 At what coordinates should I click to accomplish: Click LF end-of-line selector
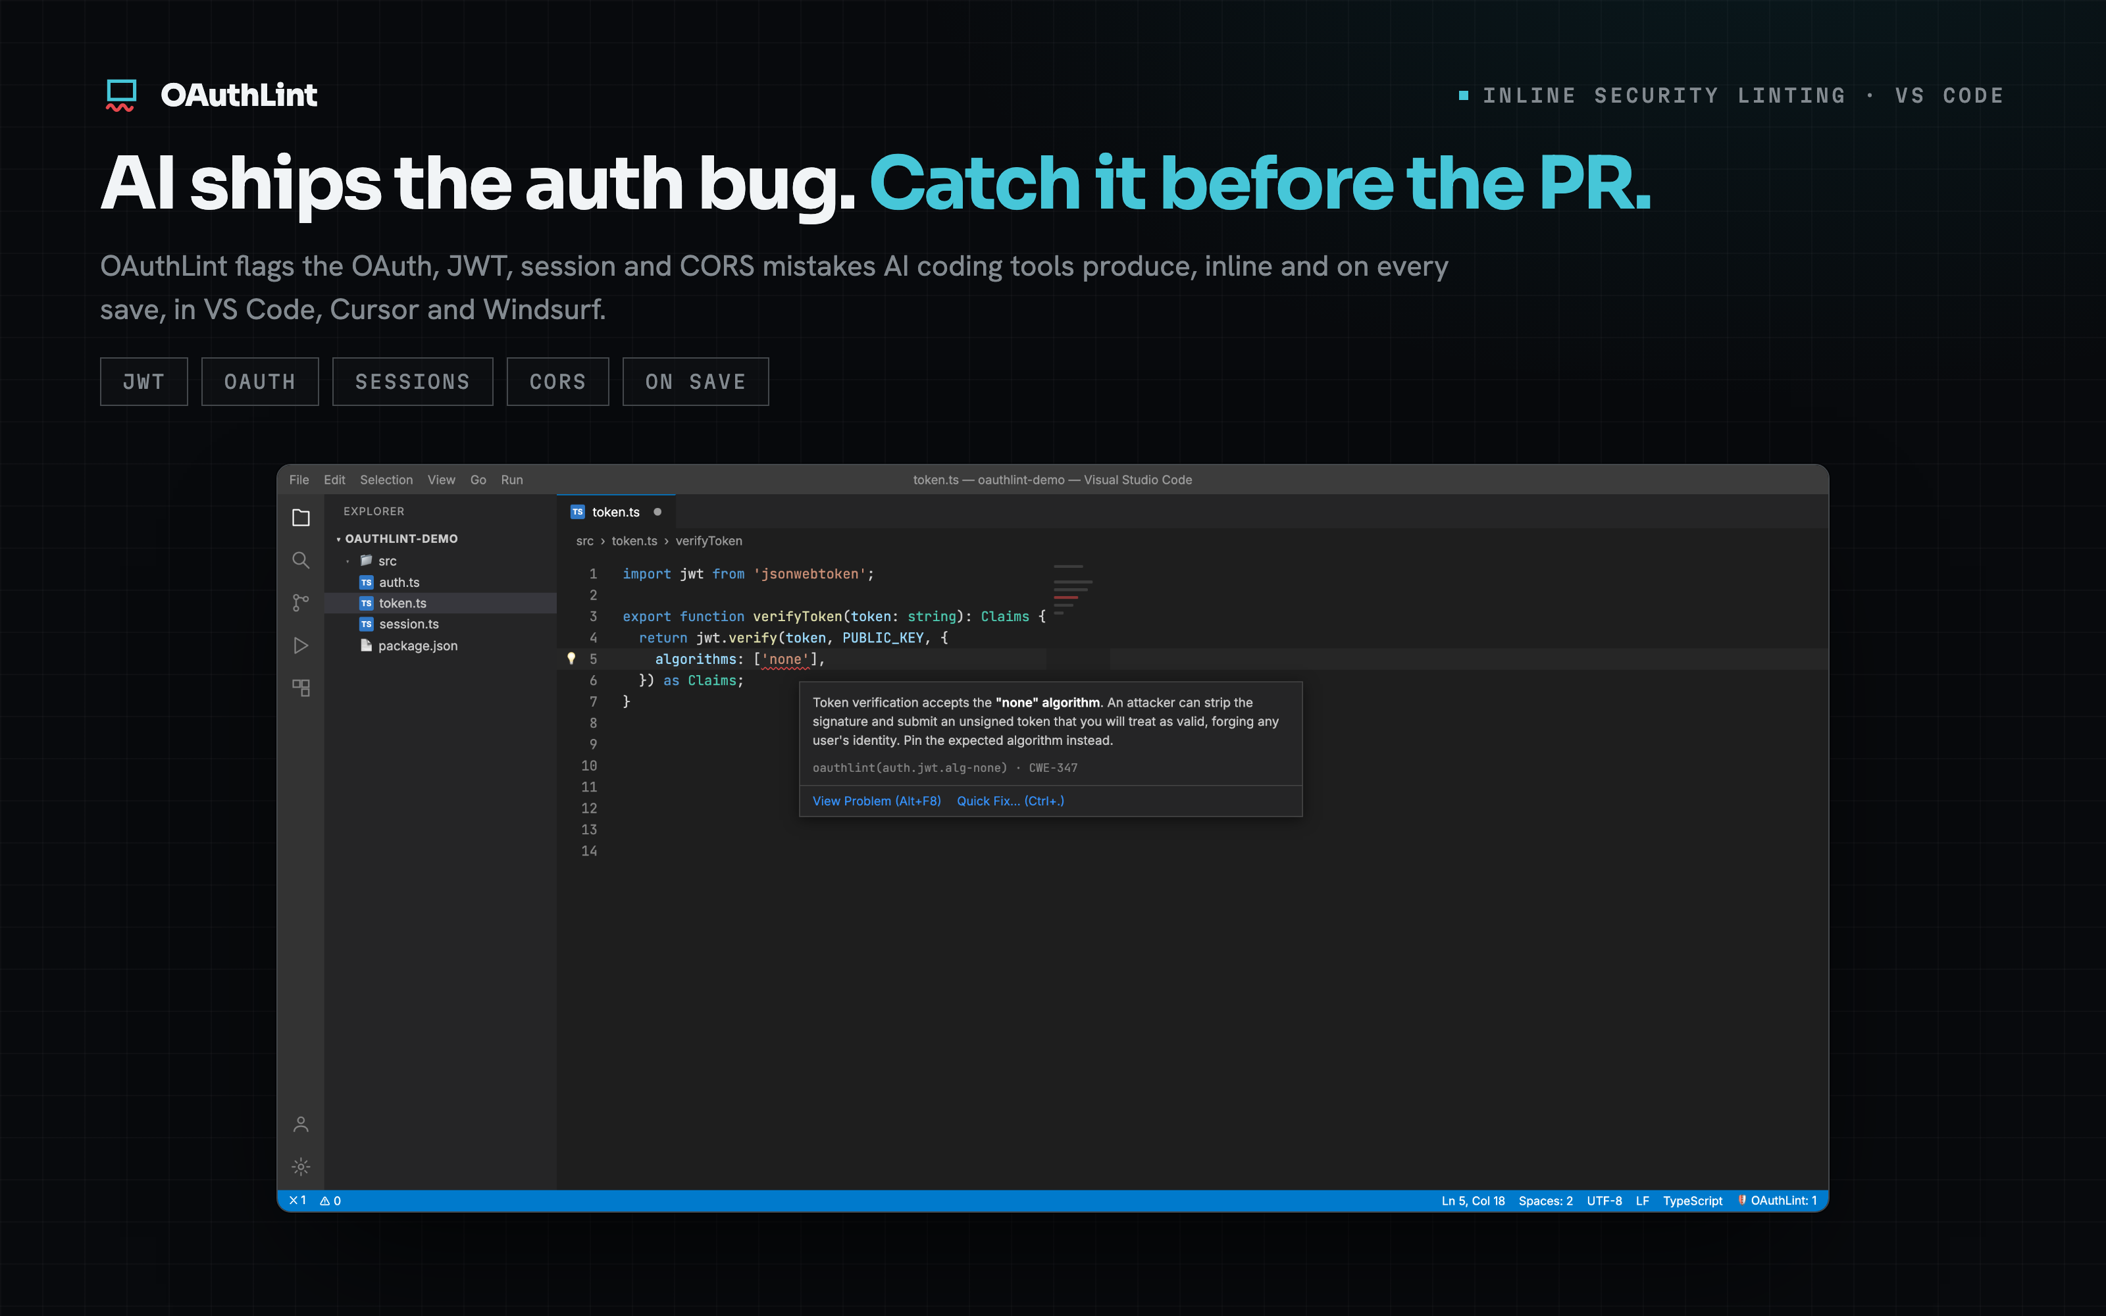pos(1642,1200)
